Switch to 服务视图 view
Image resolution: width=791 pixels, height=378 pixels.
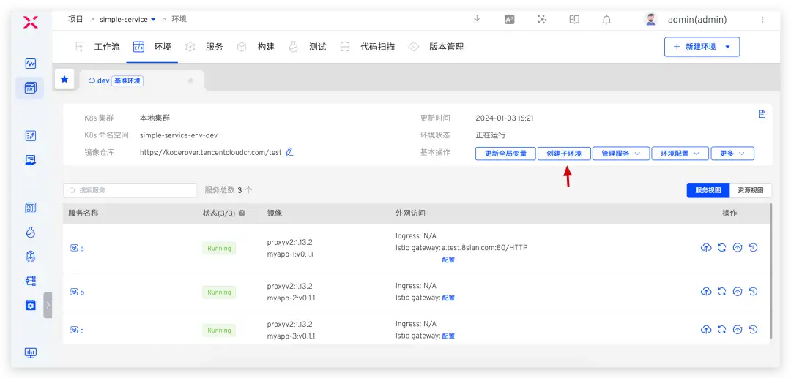708,190
